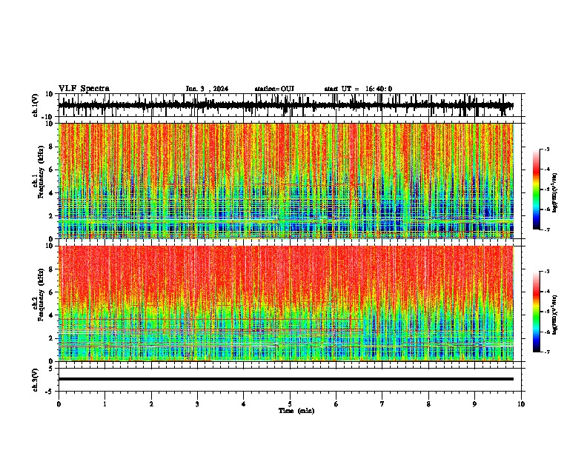Click the "8" kHz tick of ch.1 spectrogram
This screenshot has height=453, width=587.
[51, 147]
